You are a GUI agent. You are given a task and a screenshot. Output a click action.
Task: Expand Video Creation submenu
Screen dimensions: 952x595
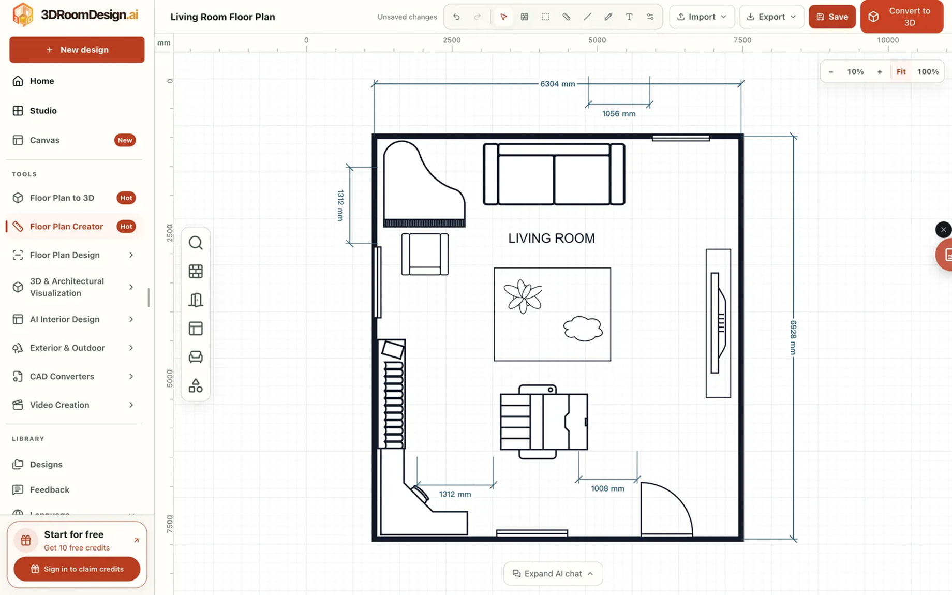pyautogui.click(x=131, y=405)
